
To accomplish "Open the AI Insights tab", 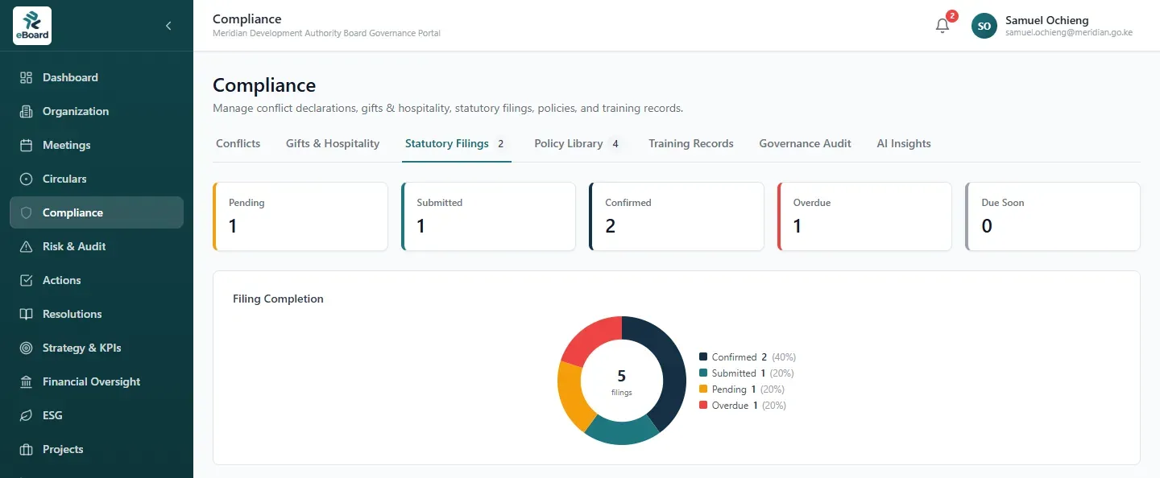I will point(904,143).
